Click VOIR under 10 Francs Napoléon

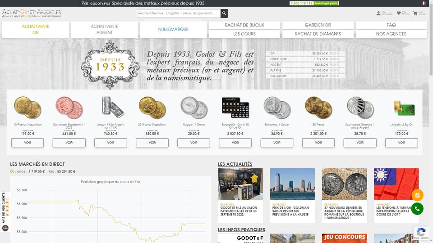tap(28, 143)
